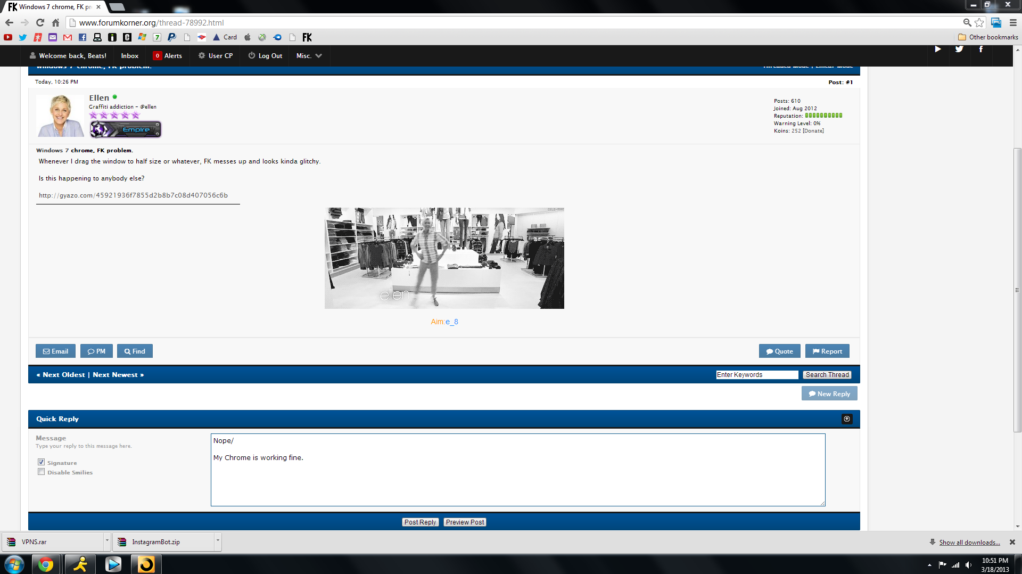Reload the current page
The width and height of the screenshot is (1022, 574).
click(x=40, y=22)
